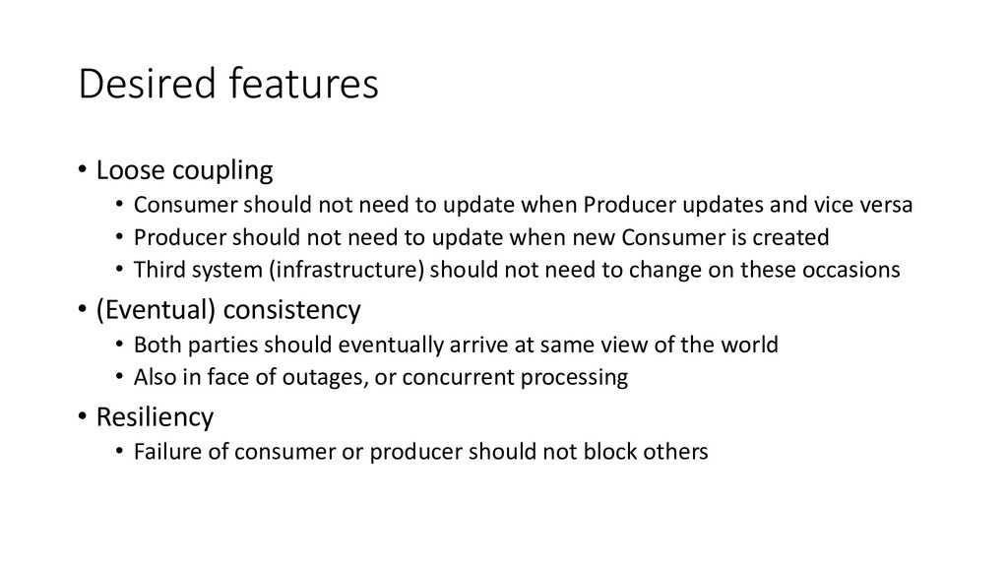The height and width of the screenshot is (567, 1008).
Task: Click the line starting 'Consumer should not need'
Action: pos(523,206)
